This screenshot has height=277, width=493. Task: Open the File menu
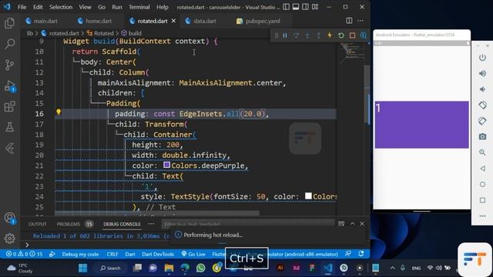coord(22,7)
